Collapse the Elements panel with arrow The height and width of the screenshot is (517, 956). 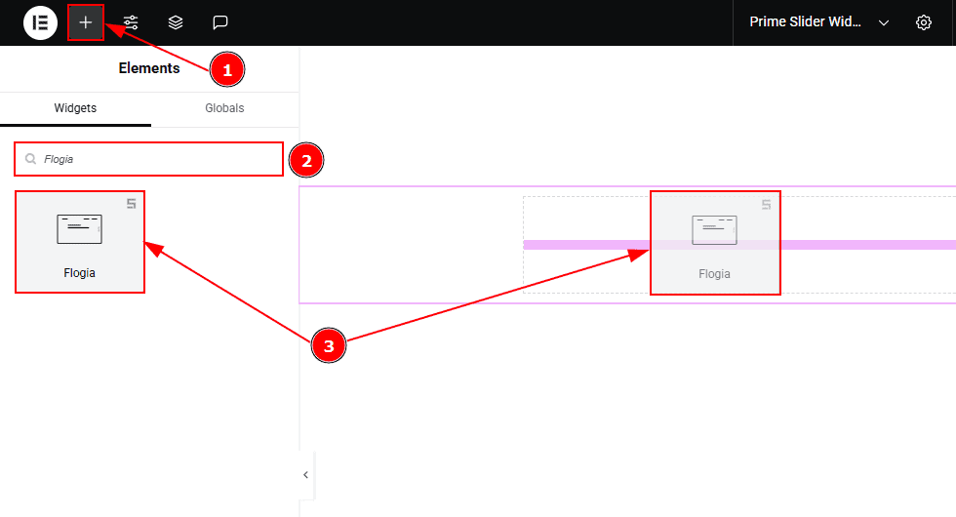coord(305,475)
